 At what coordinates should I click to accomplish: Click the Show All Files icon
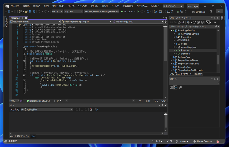202,22
